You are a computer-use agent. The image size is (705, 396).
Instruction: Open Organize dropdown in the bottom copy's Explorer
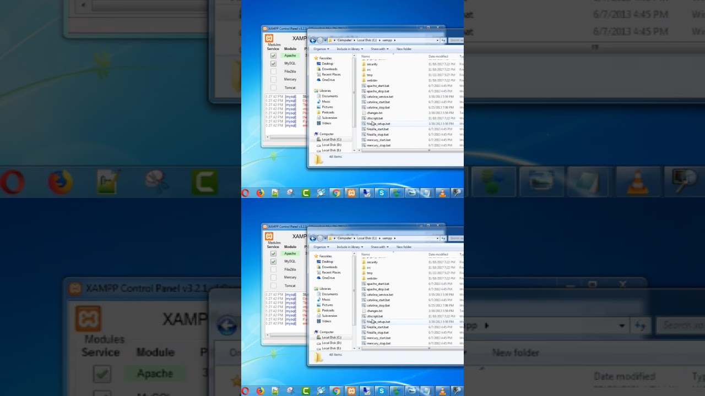321,247
